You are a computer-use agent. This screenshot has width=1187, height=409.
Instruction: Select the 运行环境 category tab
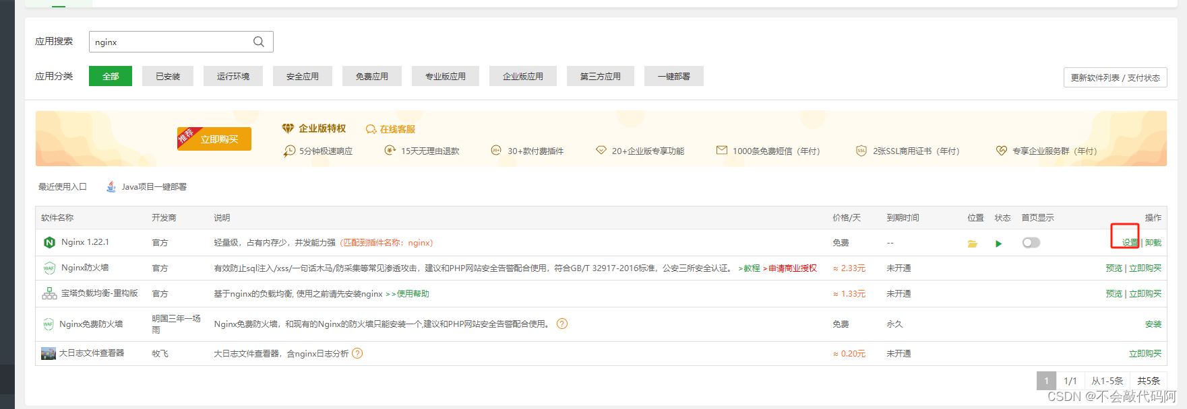click(233, 76)
